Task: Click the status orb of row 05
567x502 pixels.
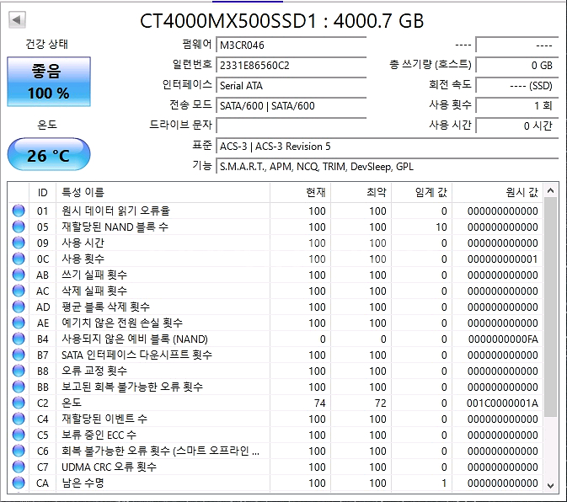Action: click(x=19, y=227)
